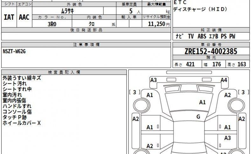251x154 pixels.
Task: Click inspector note ホイールカバーＸ
Action: pos(22,123)
